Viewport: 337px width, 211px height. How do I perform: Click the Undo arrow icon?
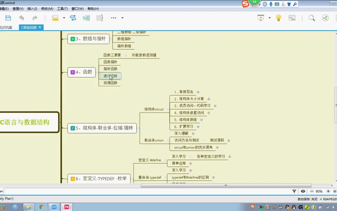[21, 18]
